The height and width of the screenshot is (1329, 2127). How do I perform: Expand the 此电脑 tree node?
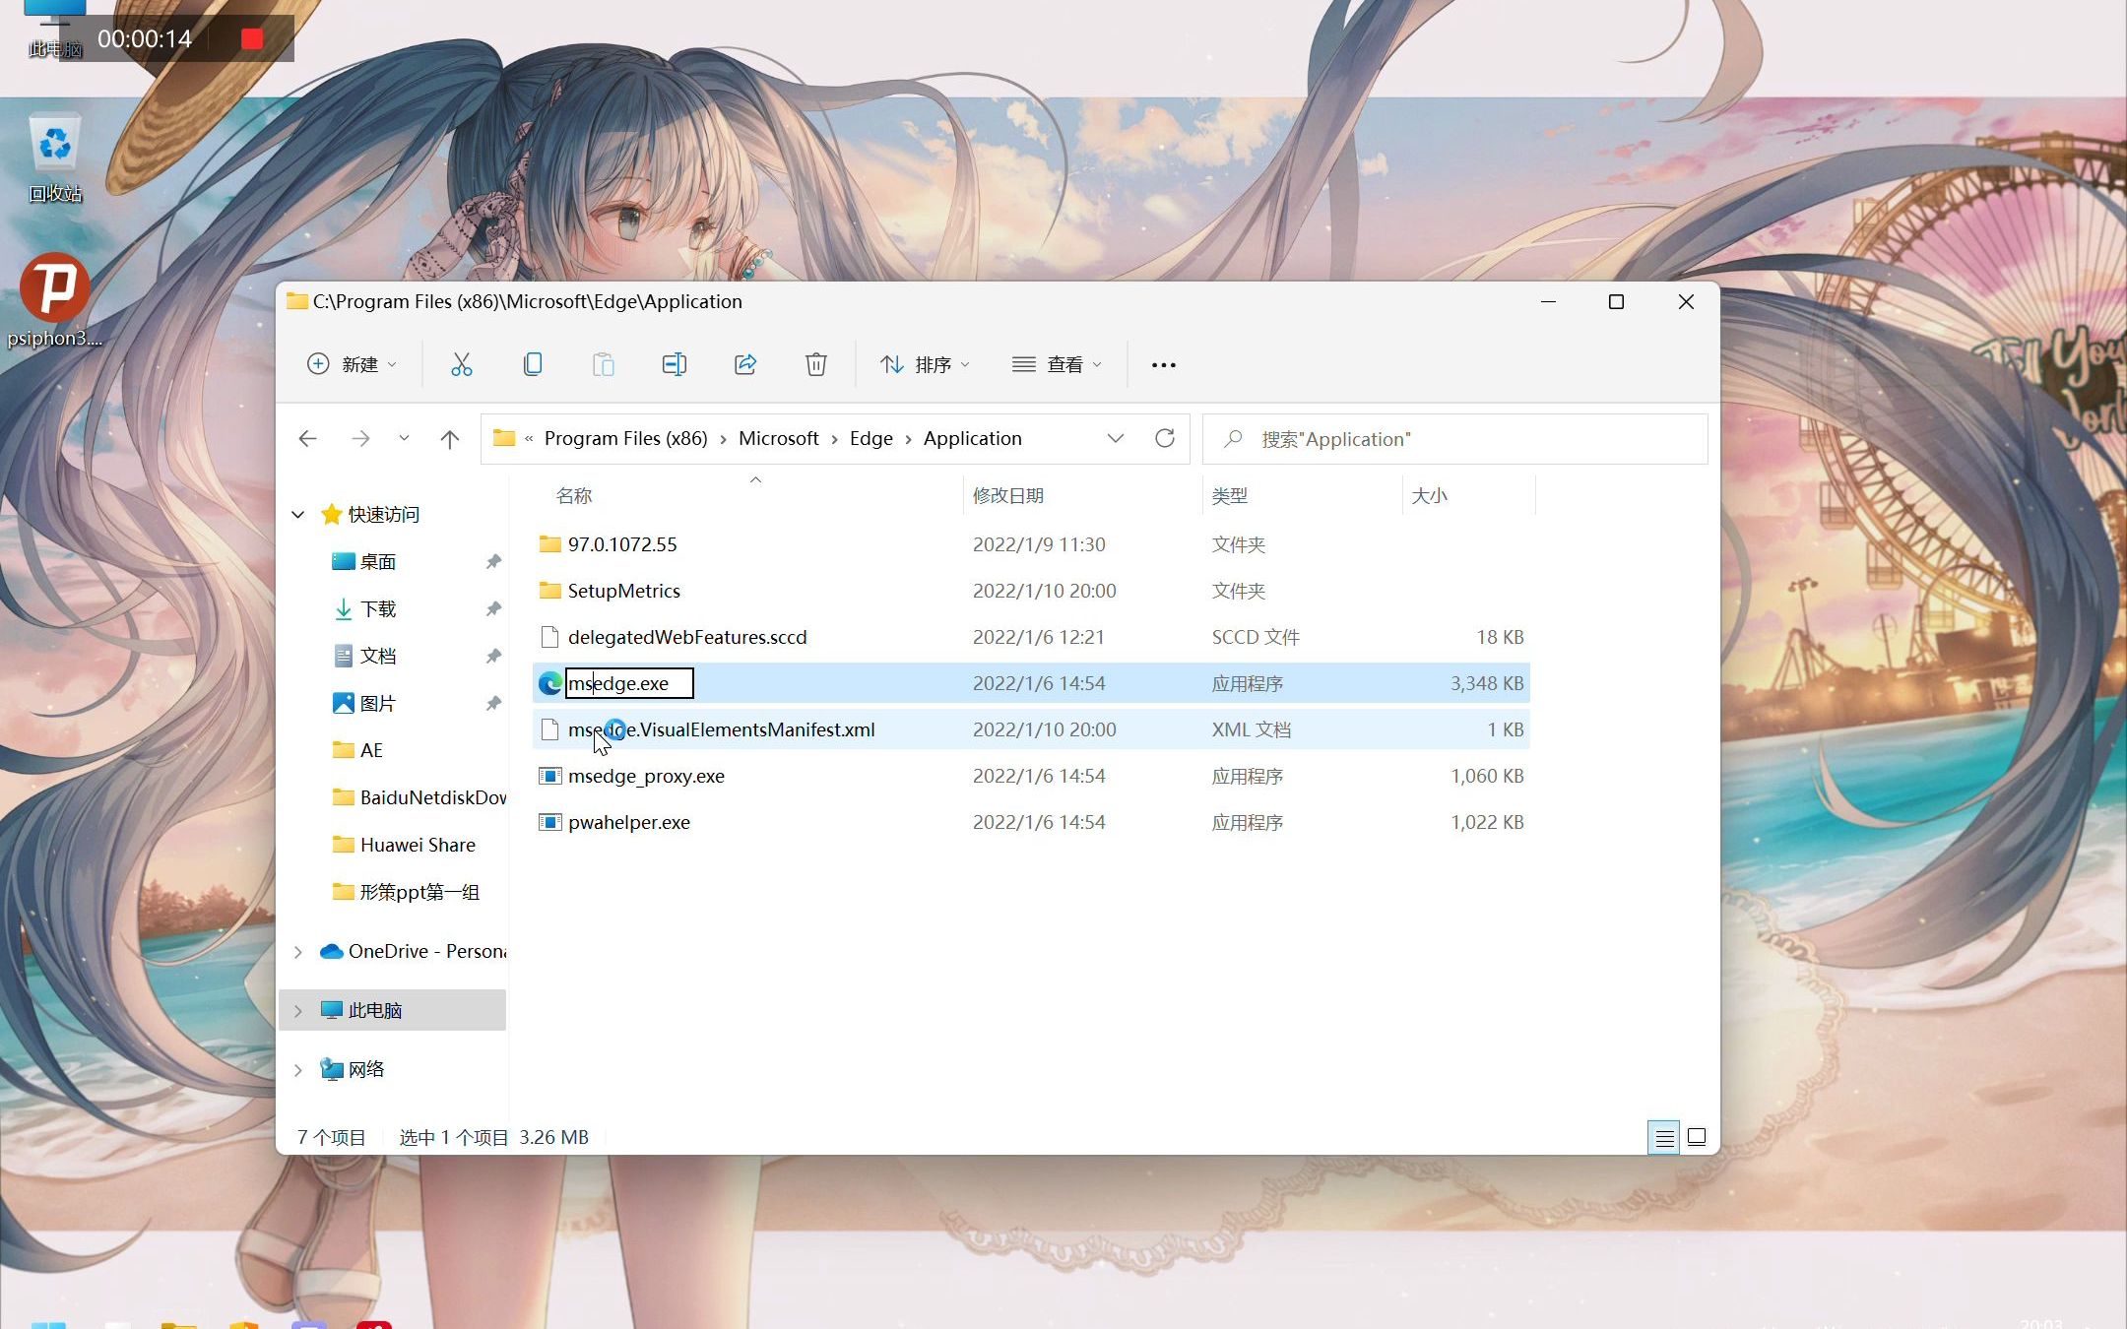(298, 1011)
